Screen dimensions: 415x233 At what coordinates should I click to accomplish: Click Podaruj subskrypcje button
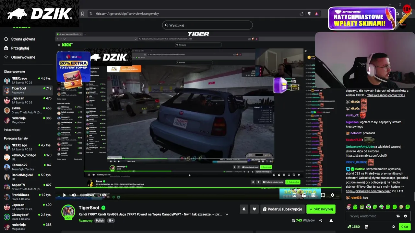[x=282, y=209]
